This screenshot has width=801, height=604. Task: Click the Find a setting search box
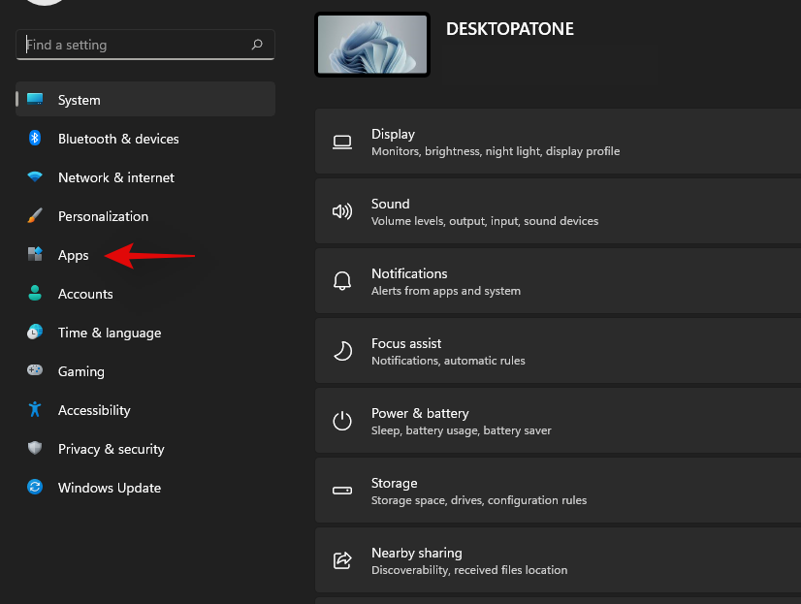coord(136,45)
